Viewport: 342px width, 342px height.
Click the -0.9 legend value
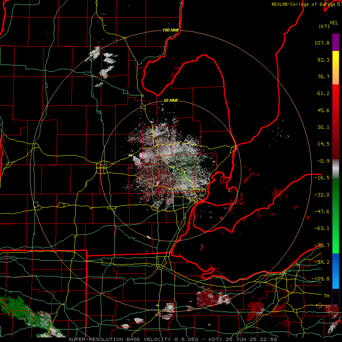point(323,161)
